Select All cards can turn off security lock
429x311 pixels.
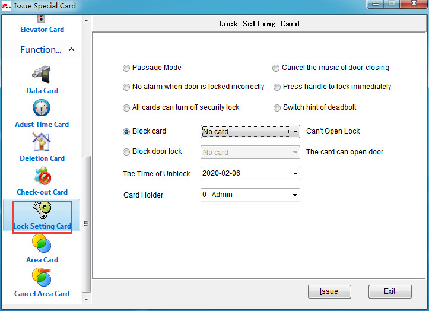pyautogui.click(x=126, y=108)
